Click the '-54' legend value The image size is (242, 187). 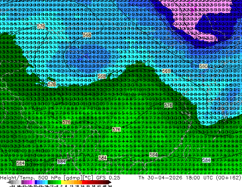coord(12,186)
